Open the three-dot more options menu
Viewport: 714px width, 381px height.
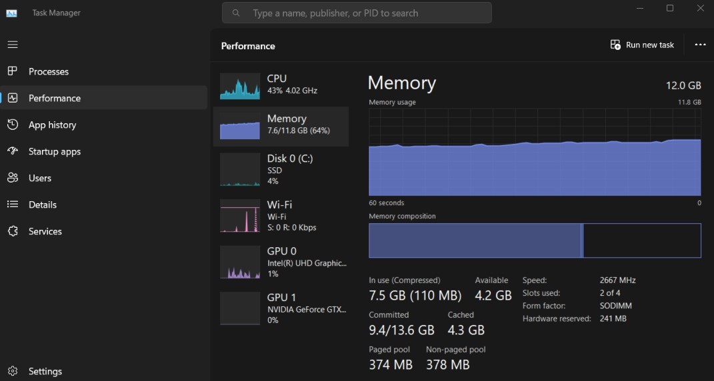point(701,45)
